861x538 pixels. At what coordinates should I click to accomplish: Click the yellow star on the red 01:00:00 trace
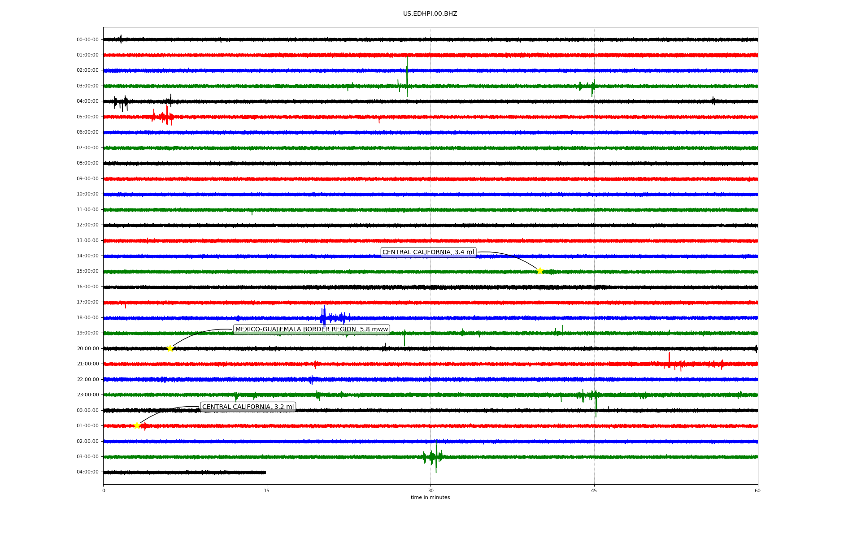tap(137, 425)
